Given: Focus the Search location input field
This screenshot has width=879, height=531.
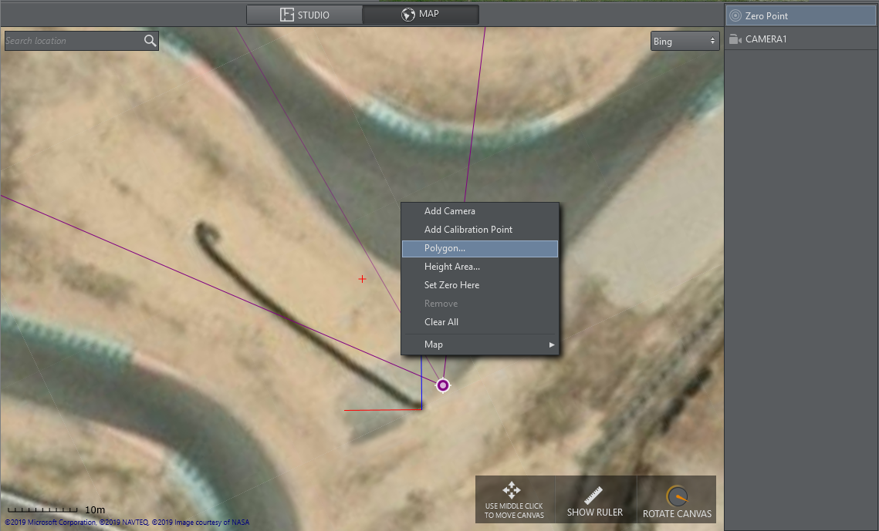Looking at the screenshot, I should 73,41.
